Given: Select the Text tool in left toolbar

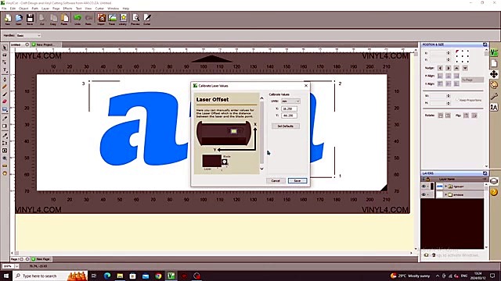Looking at the screenshot, I should 5,69.
